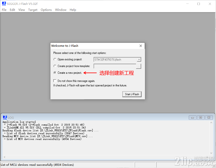Check Do not show this message again
The image size is (216, 168).
pyautogui.click(x=55, y=81)
